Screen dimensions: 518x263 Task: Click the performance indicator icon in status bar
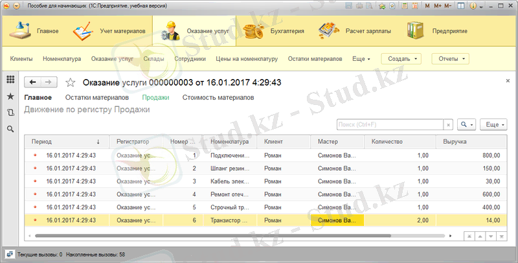click(10, 255)
